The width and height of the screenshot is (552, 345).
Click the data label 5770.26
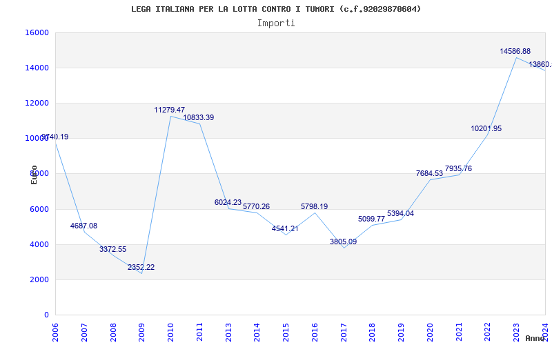tap(256, 206)
